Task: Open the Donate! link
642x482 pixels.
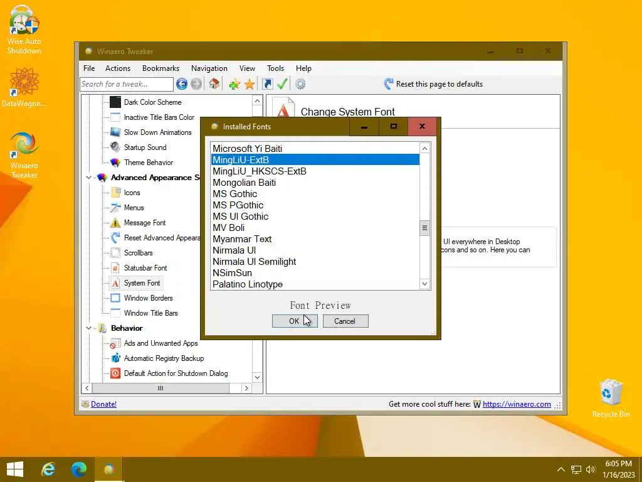Action: tap(103, 404)
